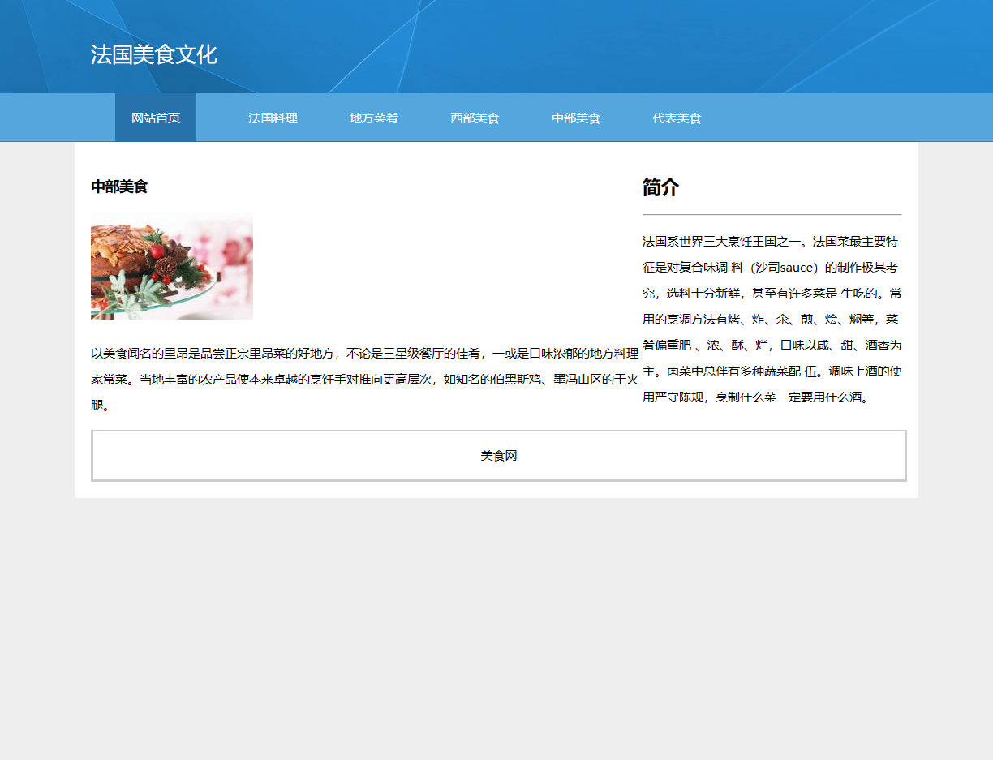
Task: Click the divider line under 简介
Action: (x=772, y=215)
